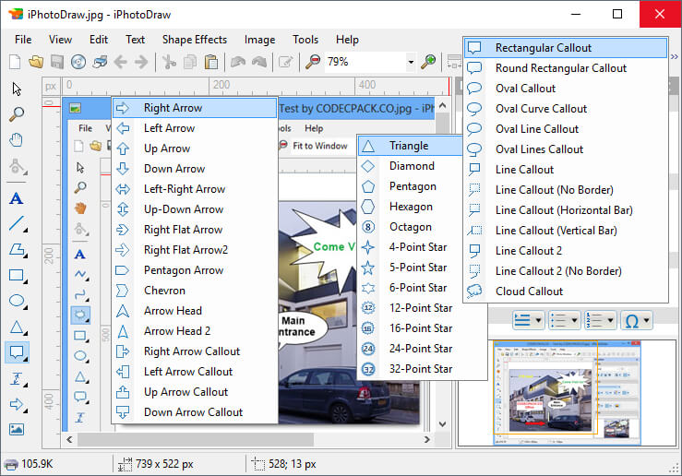This screenshot has height=476, width=682.
Task: Select the Line drawing tool
Action: click(x=17, y=223)
